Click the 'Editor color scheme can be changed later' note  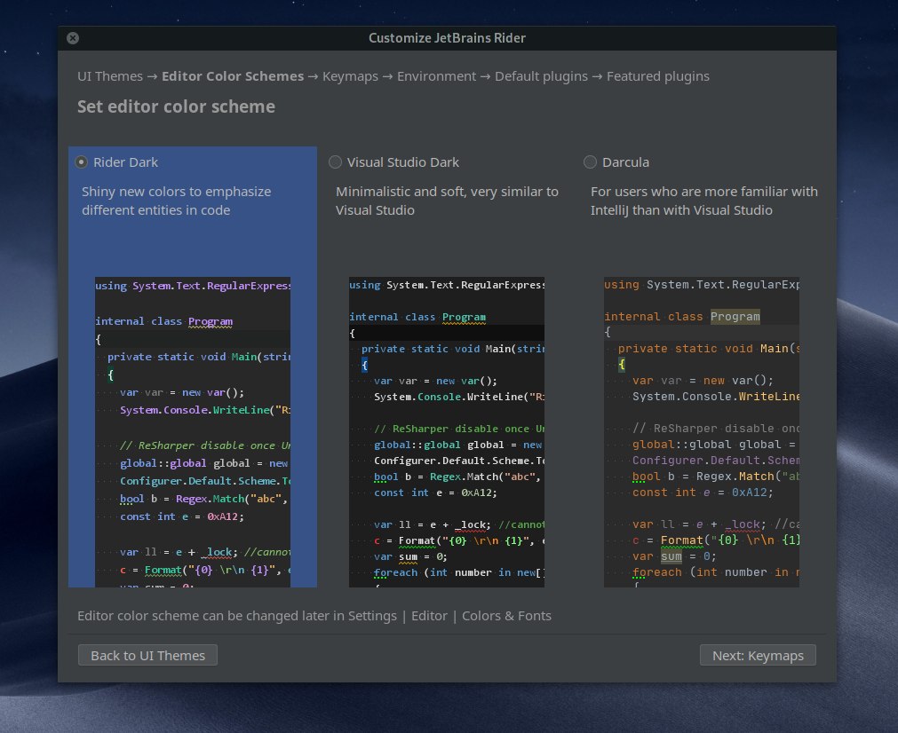[x=314, y=616]
